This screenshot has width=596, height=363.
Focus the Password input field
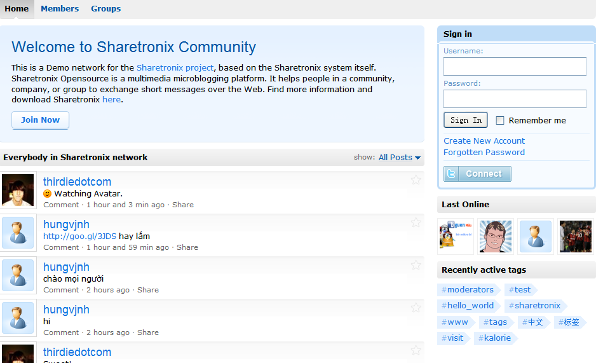(515, 99)
